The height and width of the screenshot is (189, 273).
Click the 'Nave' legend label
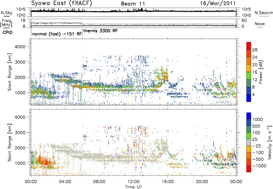[260, 24]
